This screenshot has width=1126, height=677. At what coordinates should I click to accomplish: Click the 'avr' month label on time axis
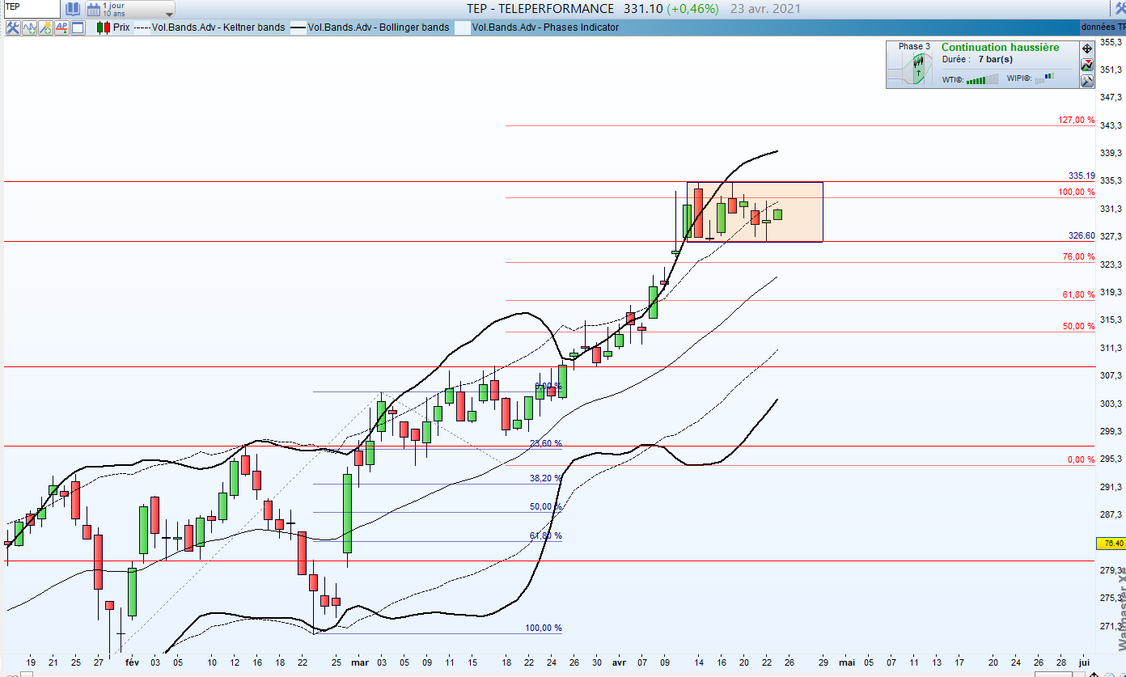[x=619, y=662]
